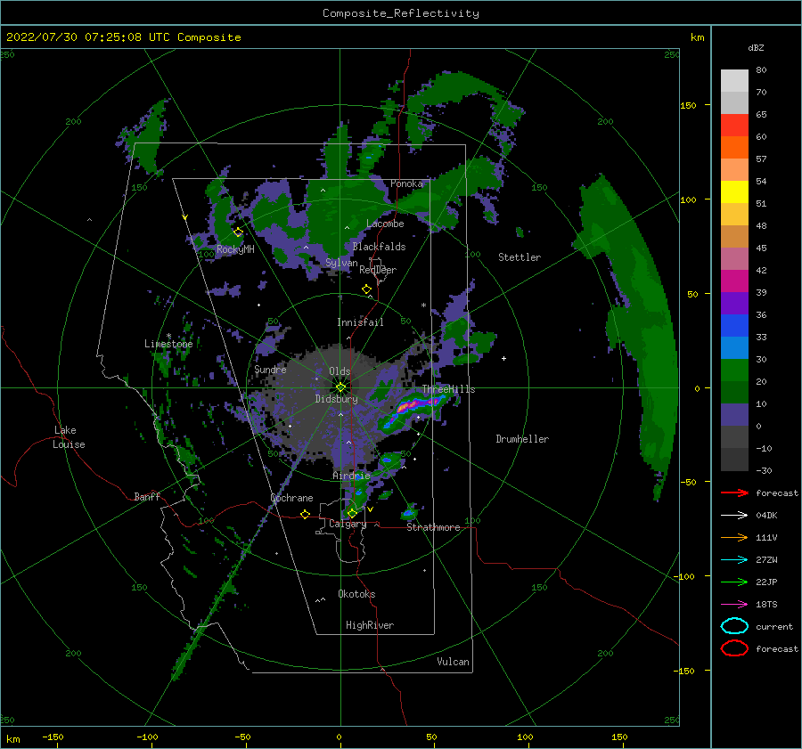This screenshot has height=749, width=802.
Task: Click the cyan 27ZW arrow legend icon
Action: click(x=734, y=560)
